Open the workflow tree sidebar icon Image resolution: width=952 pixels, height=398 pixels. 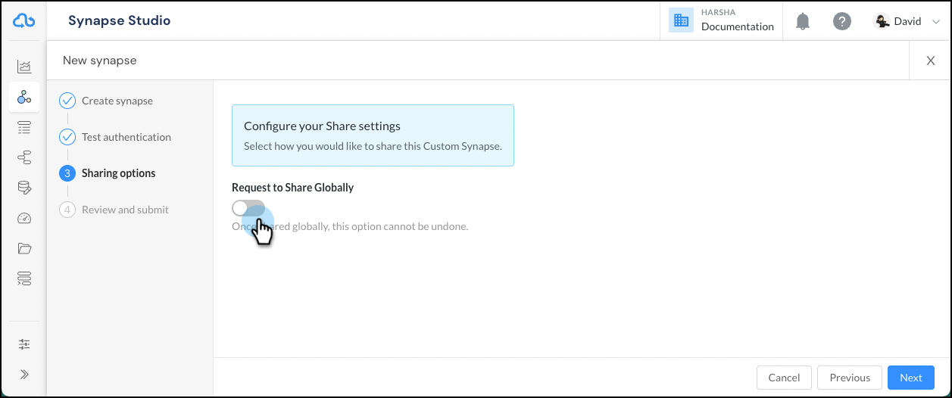point(24,157)
